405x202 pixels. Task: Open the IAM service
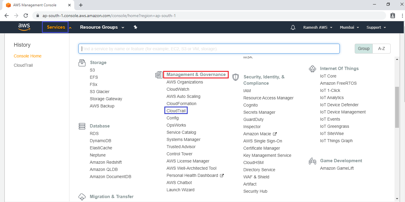(x=247, y=91)
